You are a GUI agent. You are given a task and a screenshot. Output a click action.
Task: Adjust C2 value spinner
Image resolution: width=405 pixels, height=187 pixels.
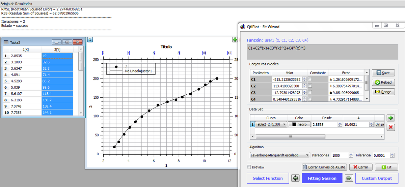point(304,86)
